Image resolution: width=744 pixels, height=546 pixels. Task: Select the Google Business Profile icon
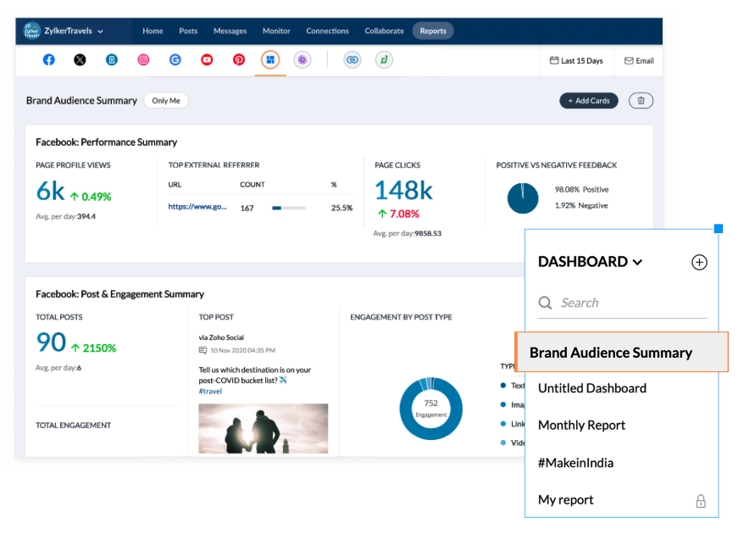175,59
